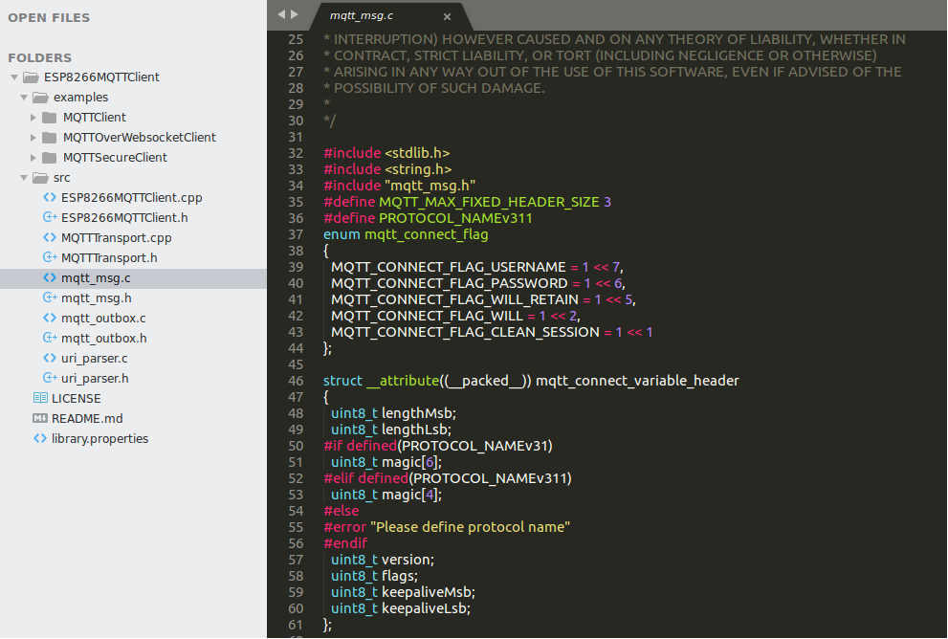
Task: Open ESP8266MQTTClient.cpp file icon
Action: click(x=50, y=197)
